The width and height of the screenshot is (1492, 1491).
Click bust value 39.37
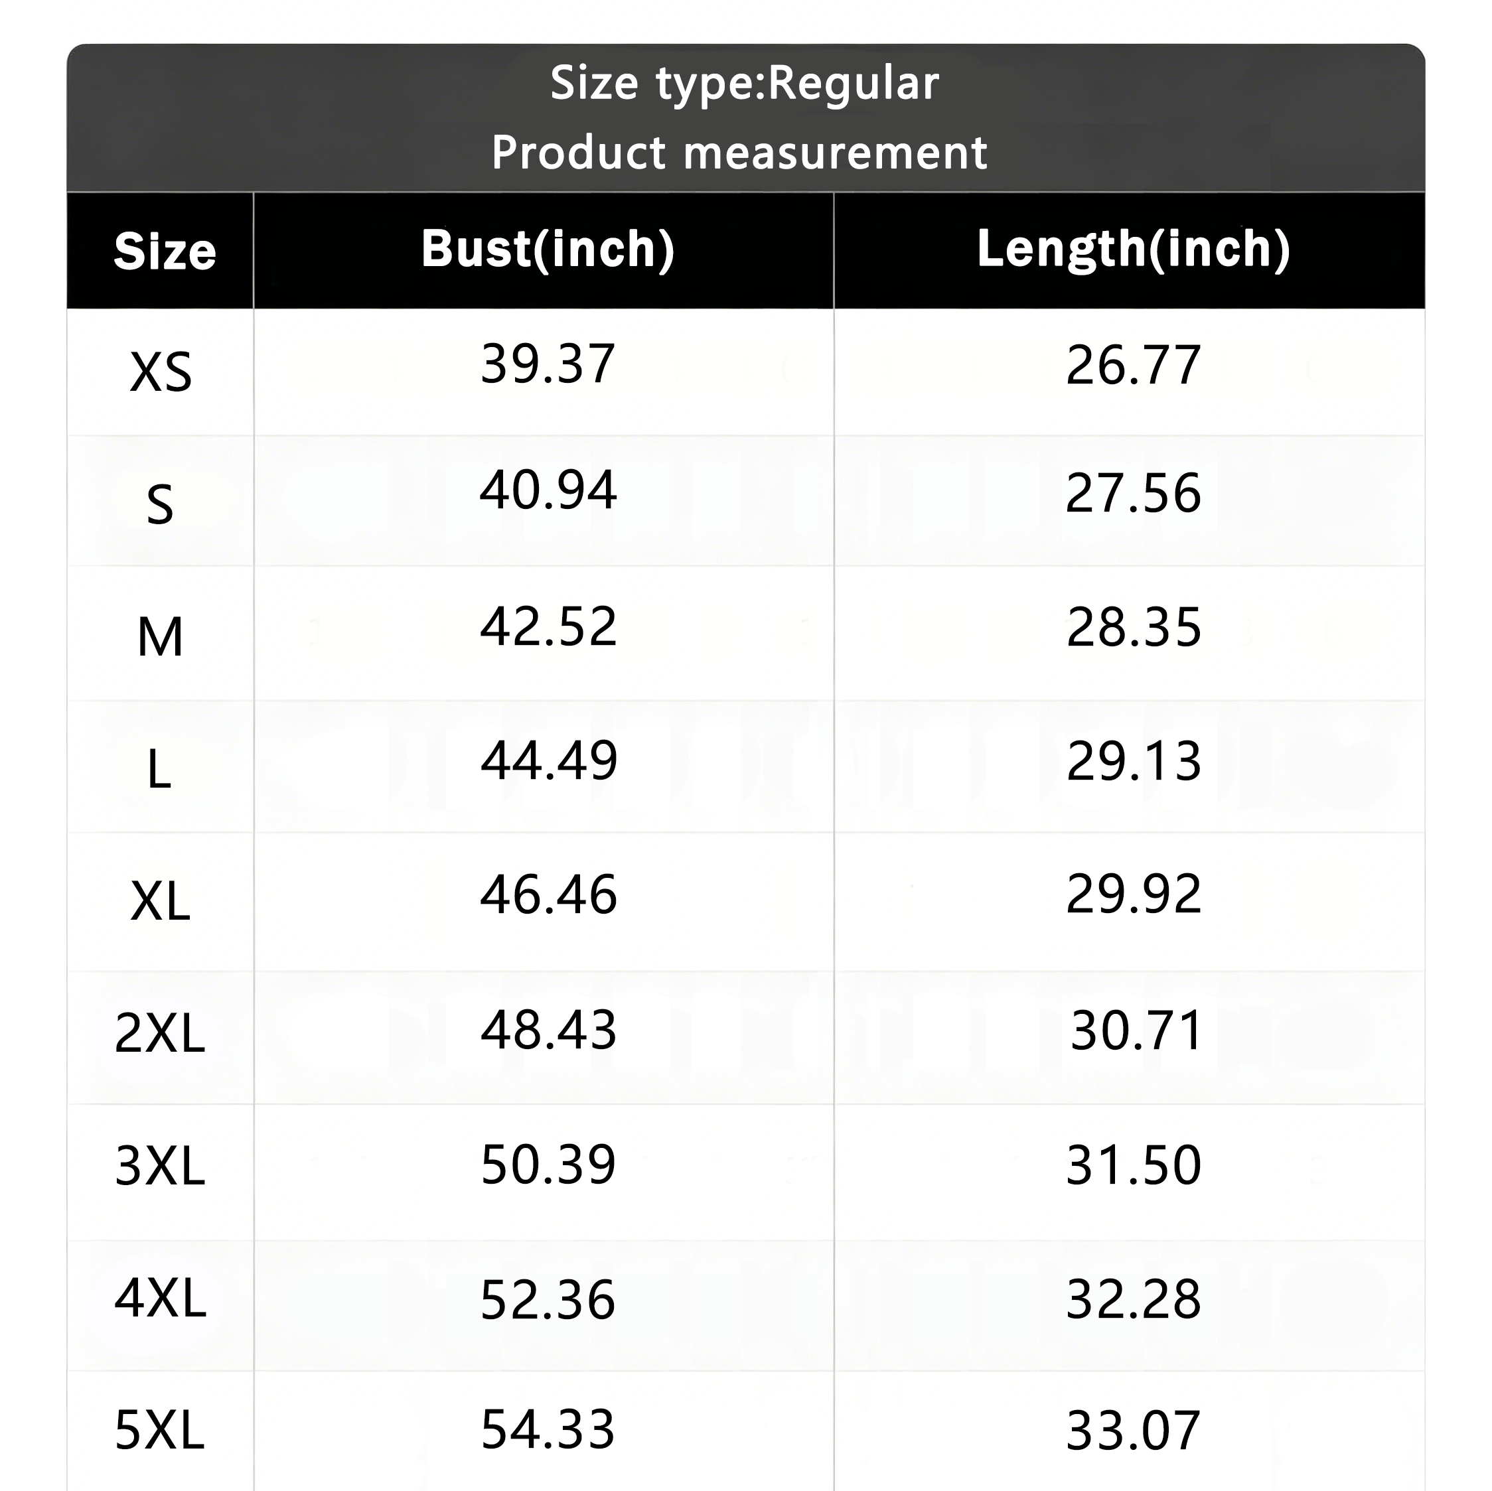pyautogui.click(x=548, y=364)
